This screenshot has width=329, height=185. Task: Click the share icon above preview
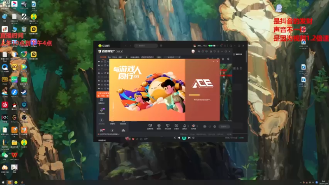[x=228, y=59]
